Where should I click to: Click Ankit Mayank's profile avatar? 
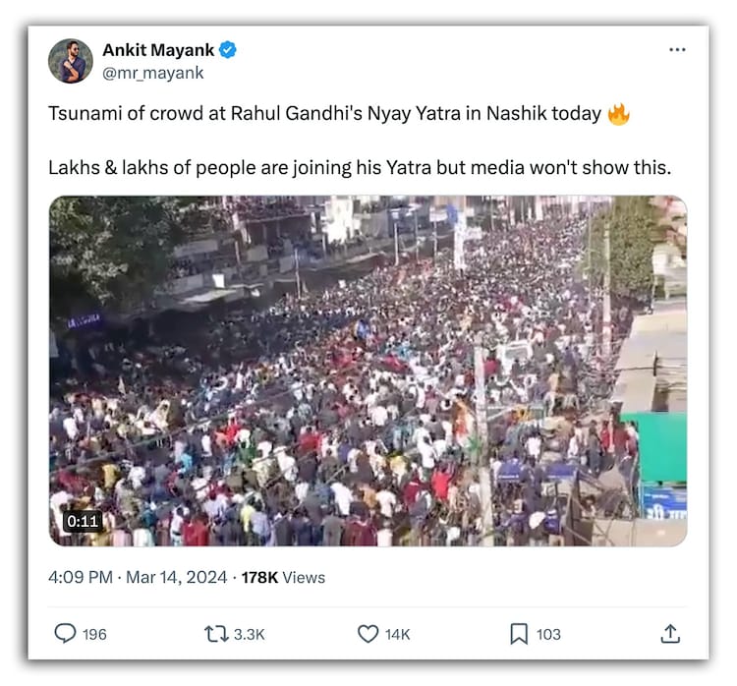point(71,61)
